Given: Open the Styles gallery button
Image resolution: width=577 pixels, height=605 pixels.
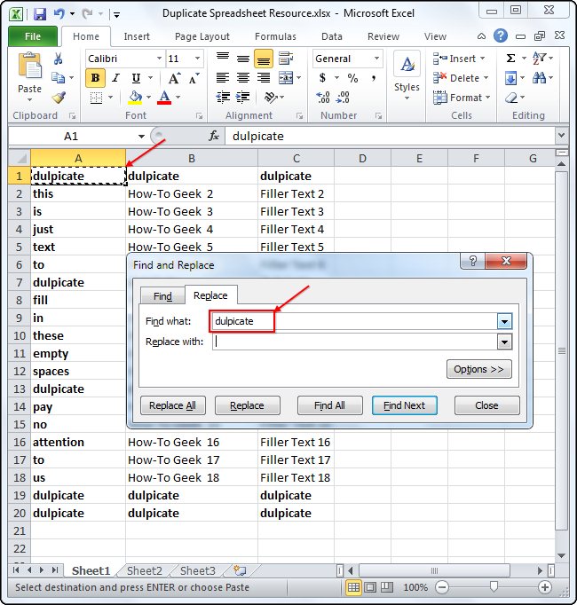Looking at the screenshot, I should tap(407, 76).
